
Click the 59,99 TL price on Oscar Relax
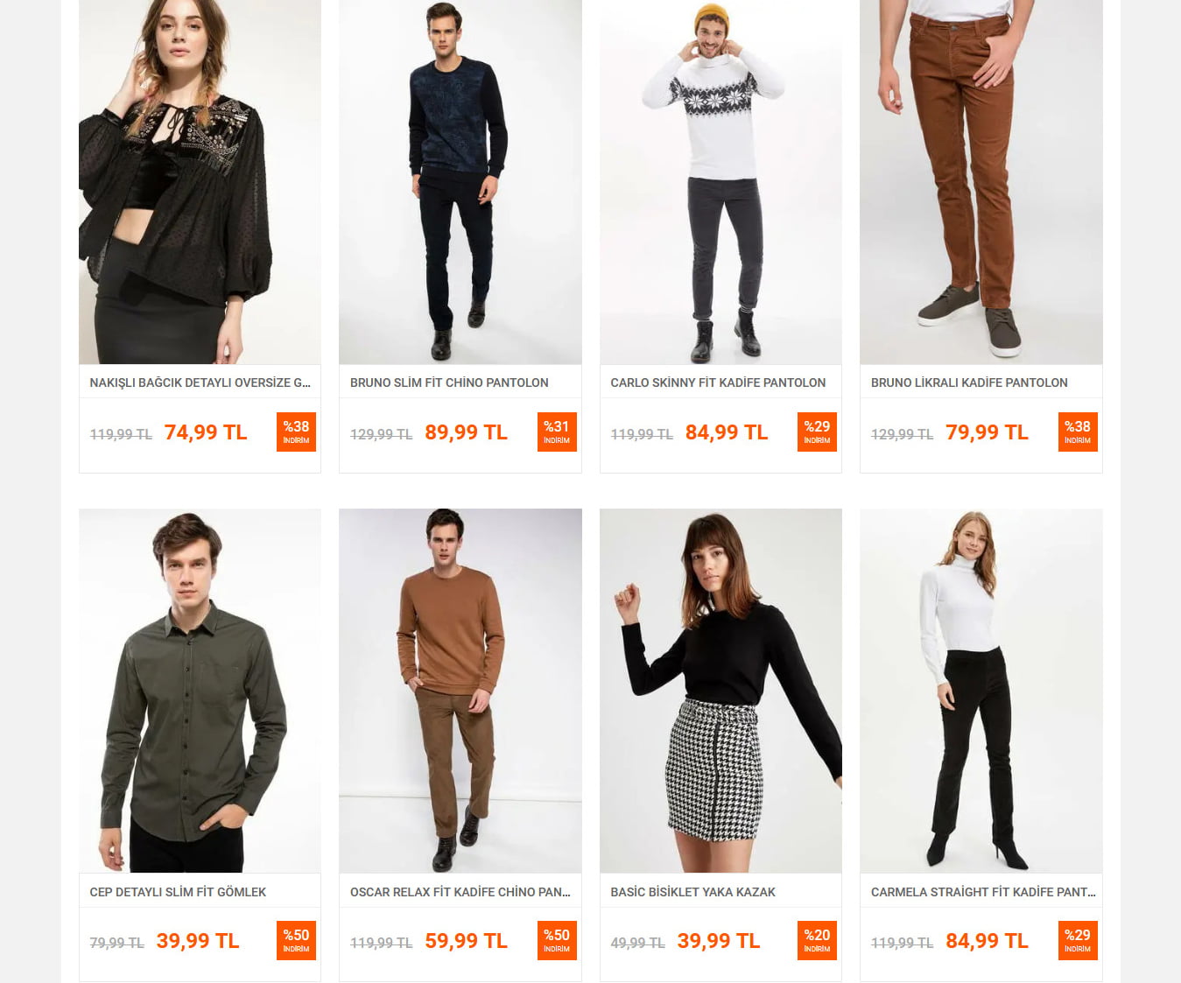466,941
